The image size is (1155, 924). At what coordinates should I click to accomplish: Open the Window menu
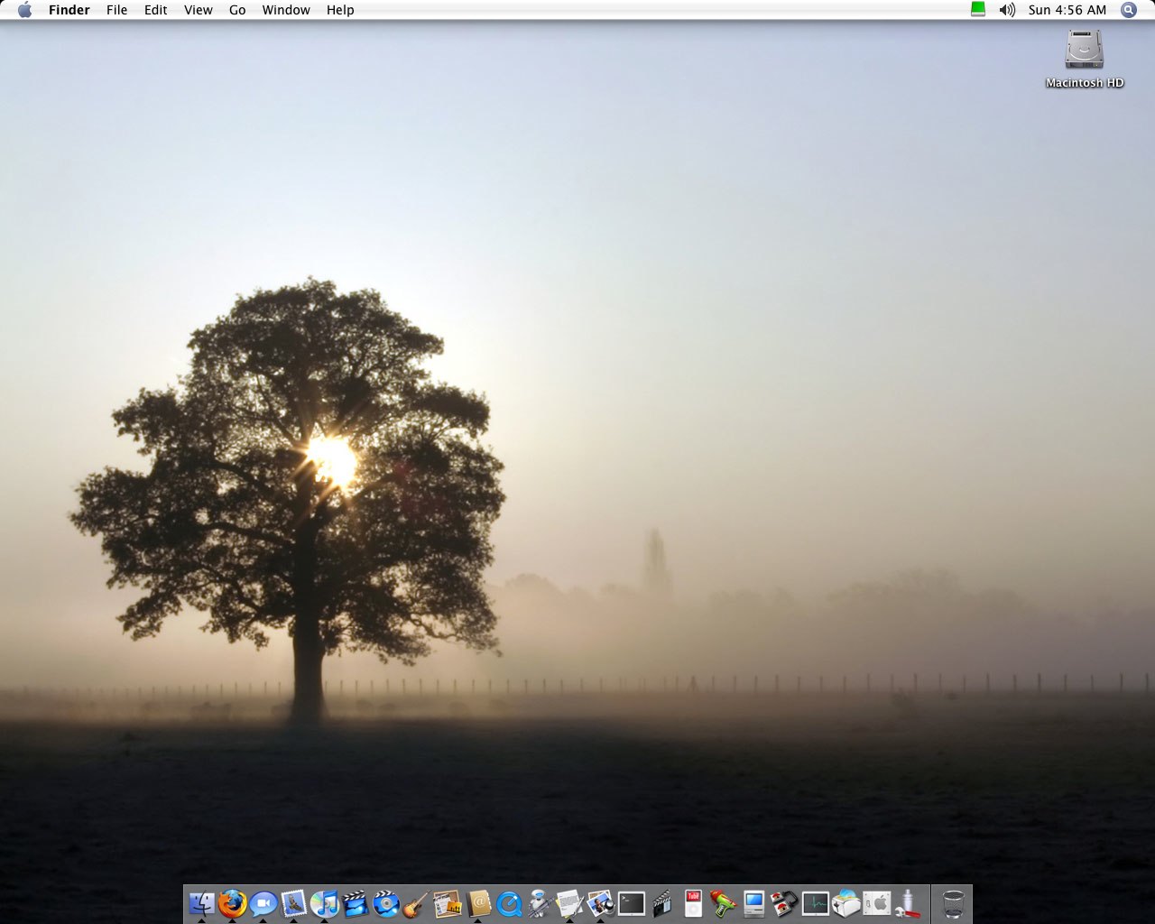click(x=286, y=10)
